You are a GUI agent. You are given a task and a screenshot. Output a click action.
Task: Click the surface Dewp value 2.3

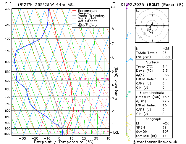(165, 71)
